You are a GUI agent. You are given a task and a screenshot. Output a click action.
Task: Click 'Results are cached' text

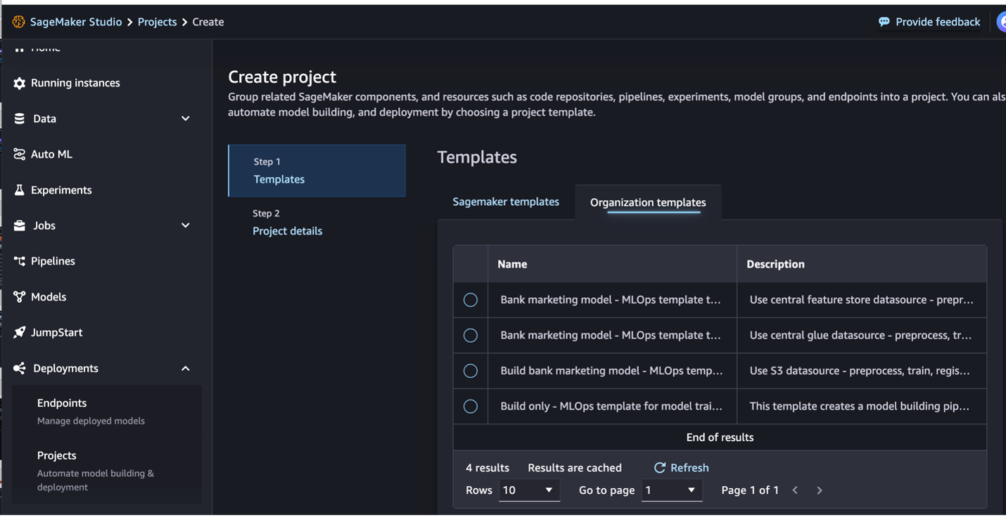pos(575,468)
